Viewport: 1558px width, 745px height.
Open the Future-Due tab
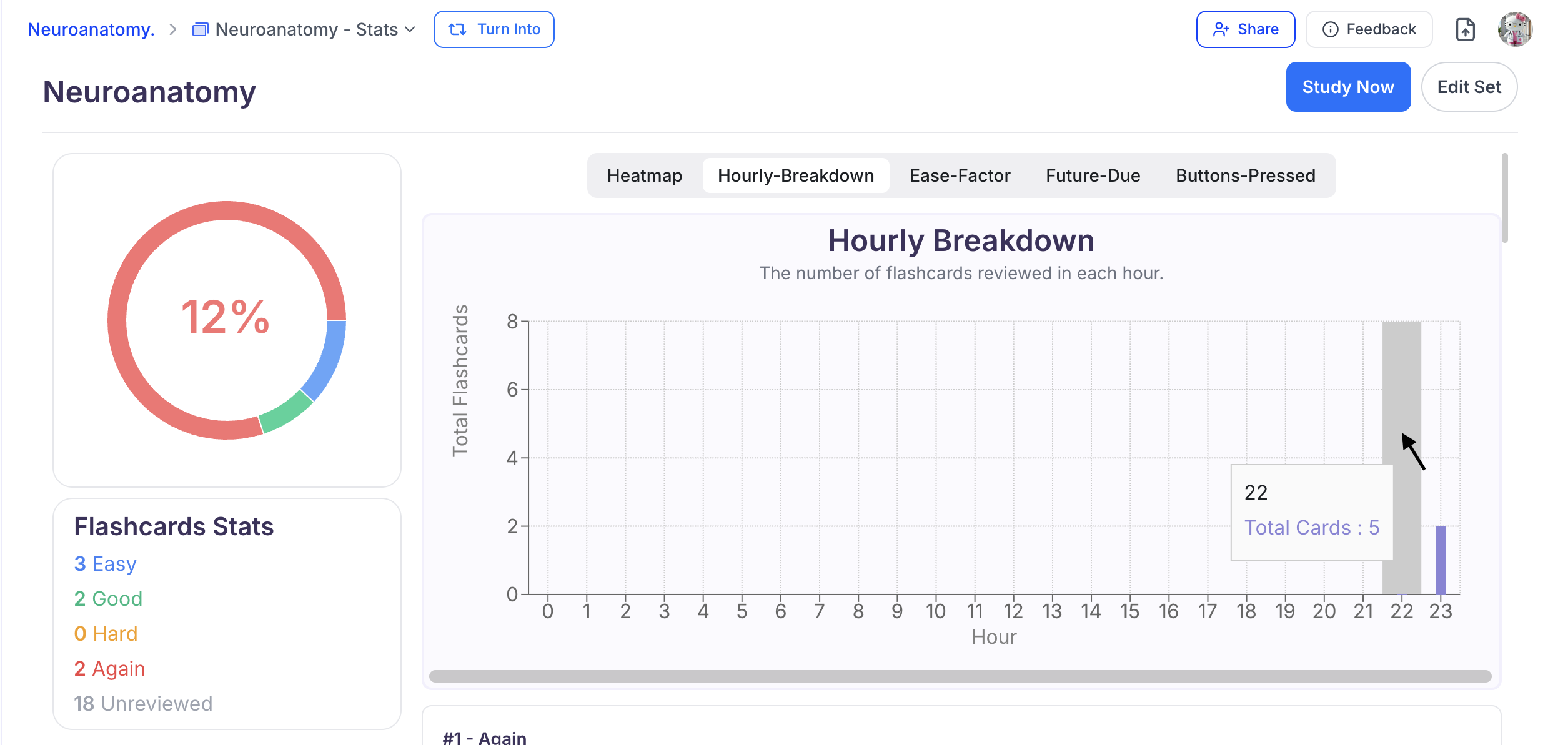1093,175
